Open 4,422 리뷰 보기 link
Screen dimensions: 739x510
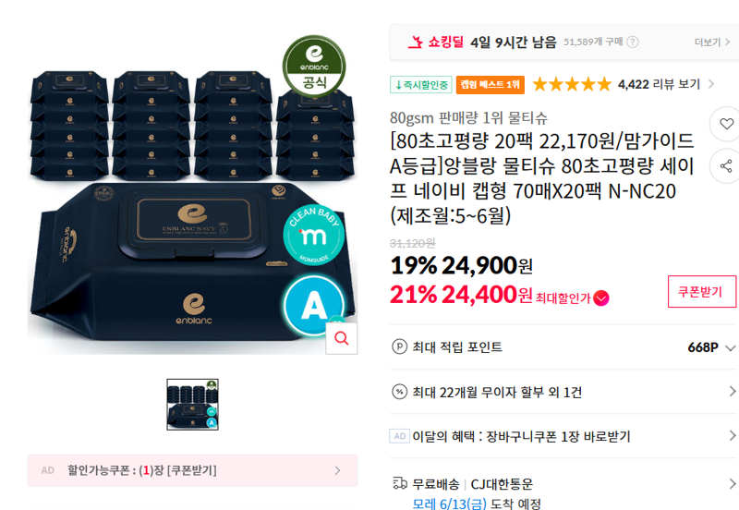click(666, 84)
